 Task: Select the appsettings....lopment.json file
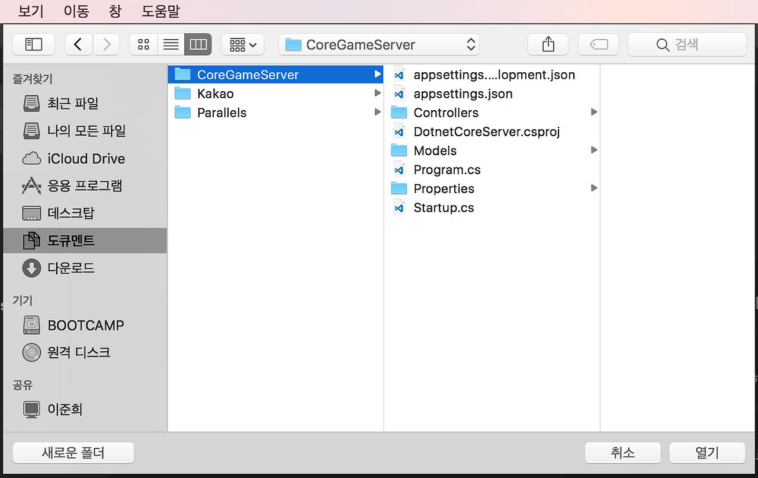tap(493, 75)
